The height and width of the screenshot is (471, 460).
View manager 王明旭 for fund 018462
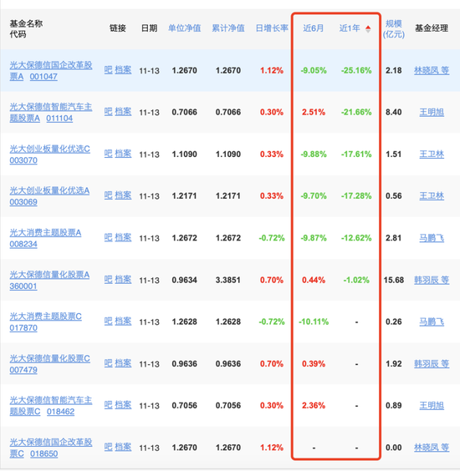point(432,406)
